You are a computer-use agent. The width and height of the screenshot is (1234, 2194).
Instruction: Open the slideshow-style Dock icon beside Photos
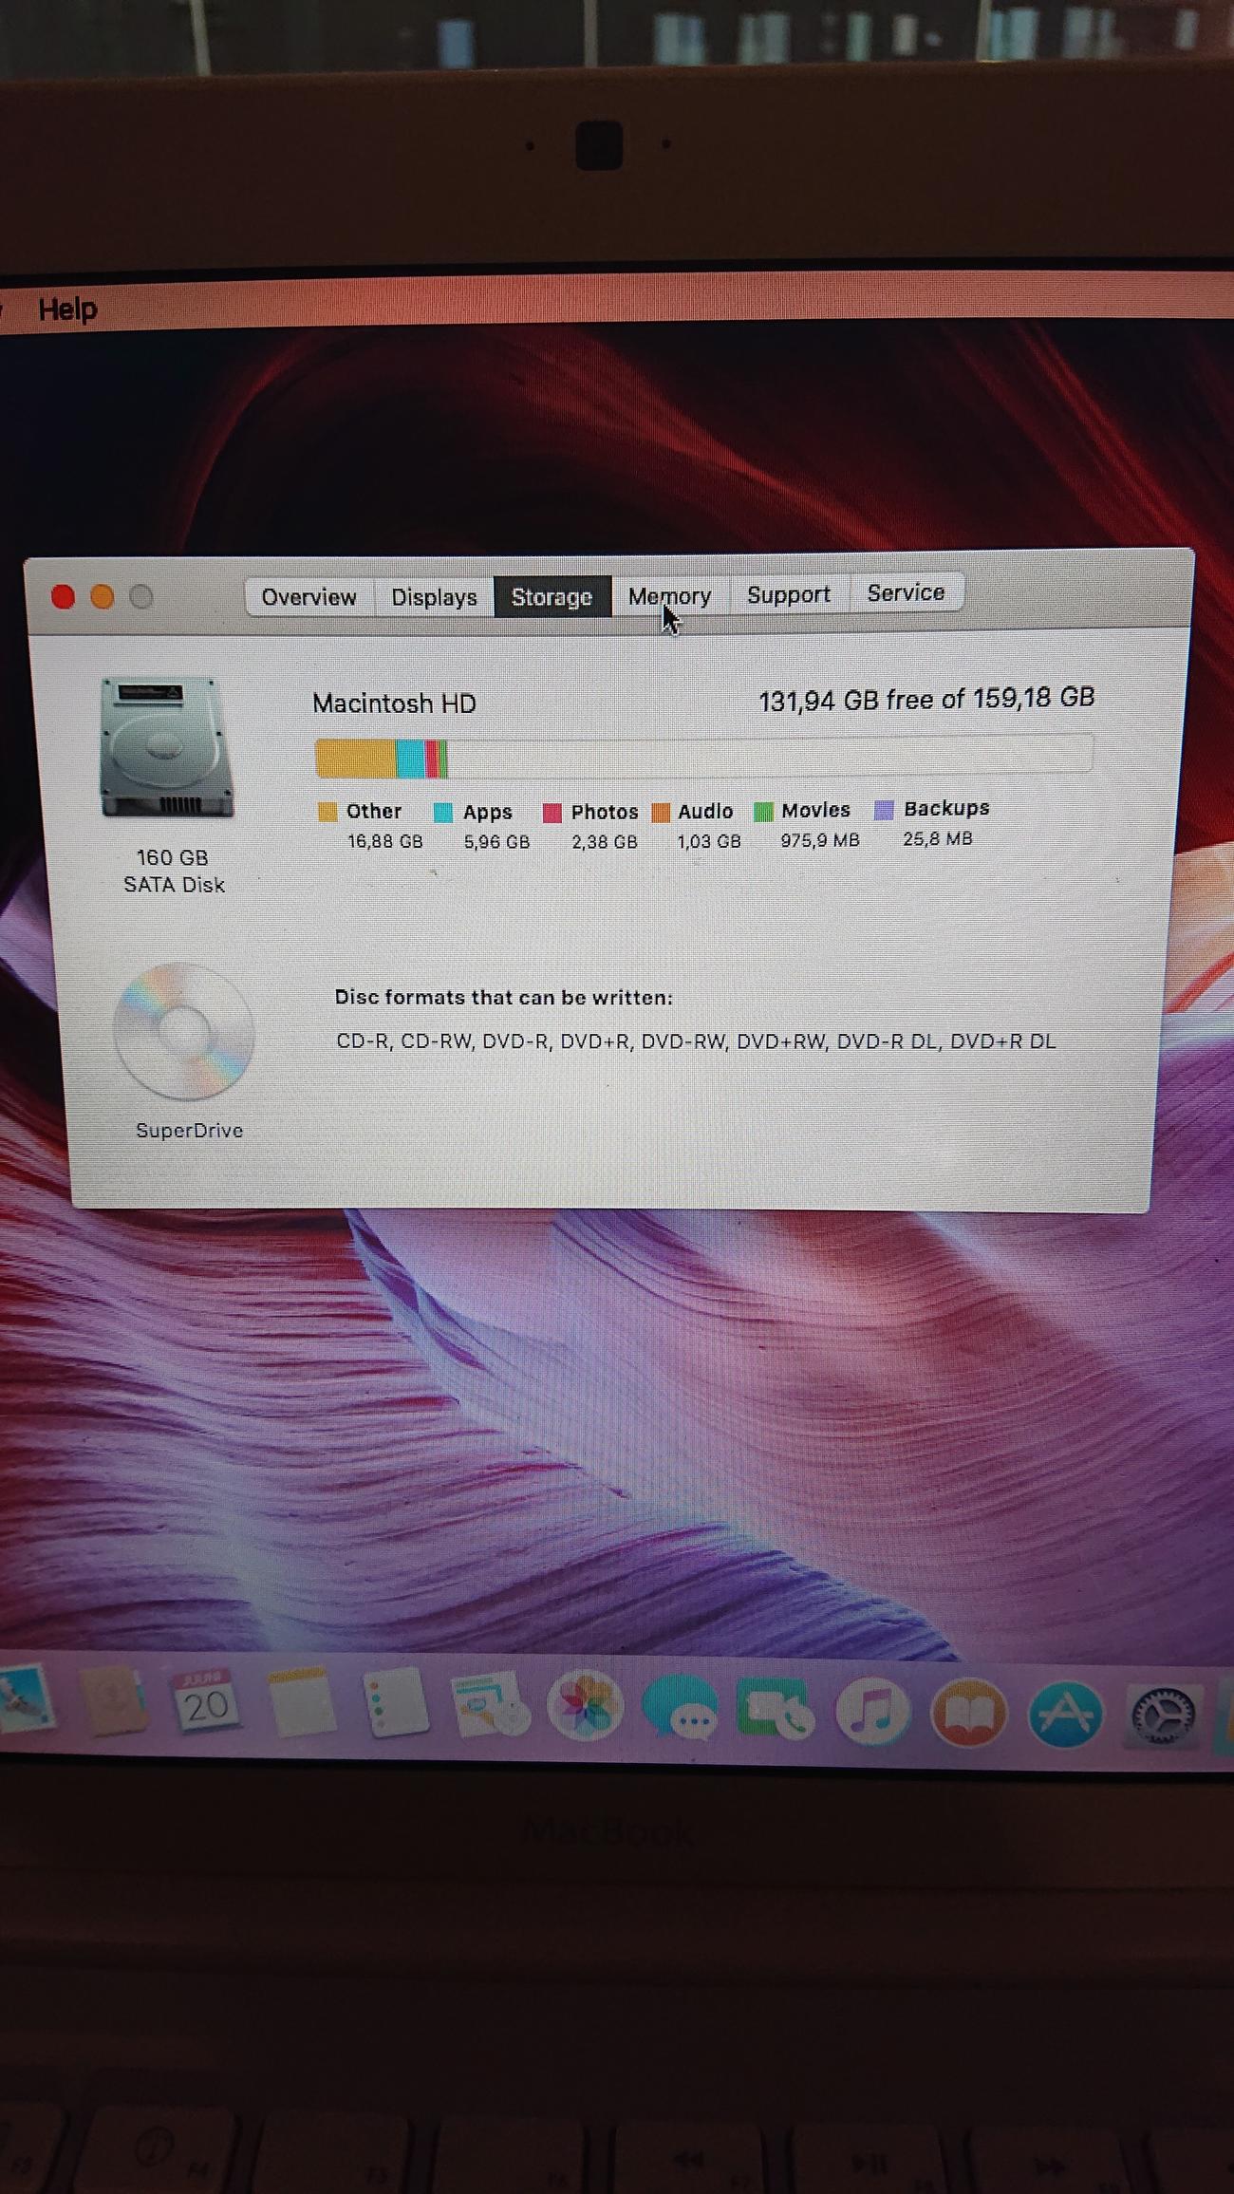click(490, 1705)
